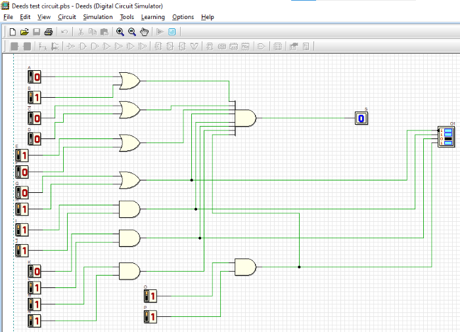Toggle input switch D

point(34,139)
